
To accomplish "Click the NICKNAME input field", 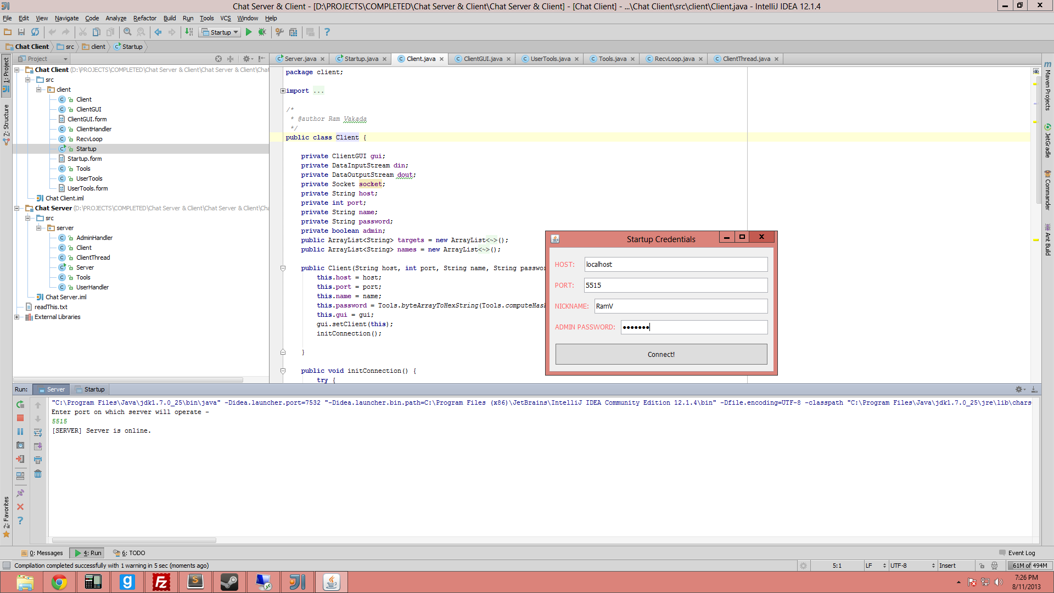I will click(x=681, y=306).
